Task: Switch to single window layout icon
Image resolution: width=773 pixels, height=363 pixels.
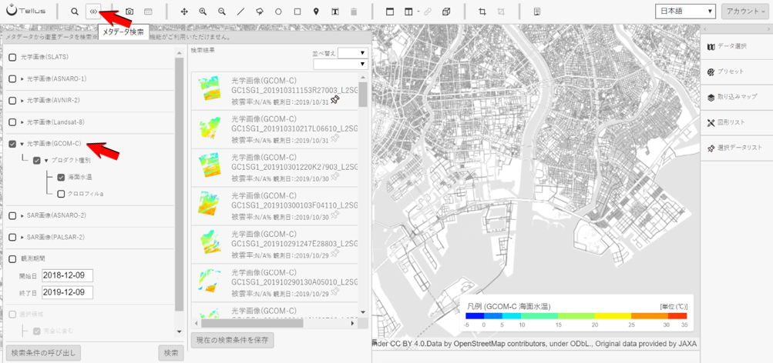Action: pyautogui.click(x=390, y=12)
